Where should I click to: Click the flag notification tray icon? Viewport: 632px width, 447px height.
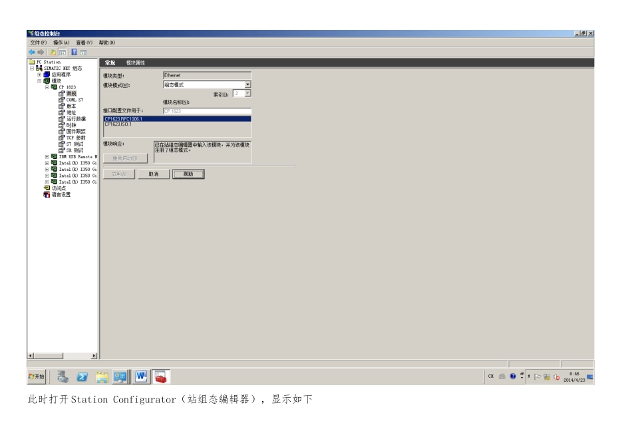(x=538, y=377)
